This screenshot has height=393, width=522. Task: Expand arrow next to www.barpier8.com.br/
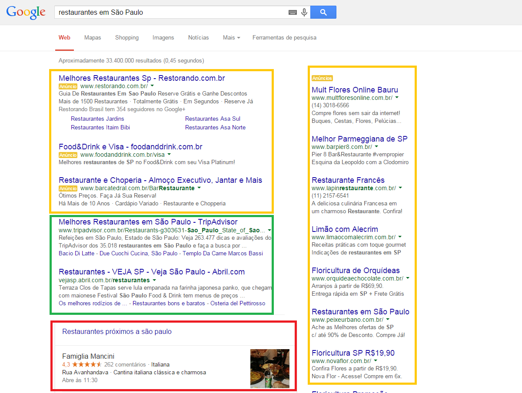[x=376, y=147]
